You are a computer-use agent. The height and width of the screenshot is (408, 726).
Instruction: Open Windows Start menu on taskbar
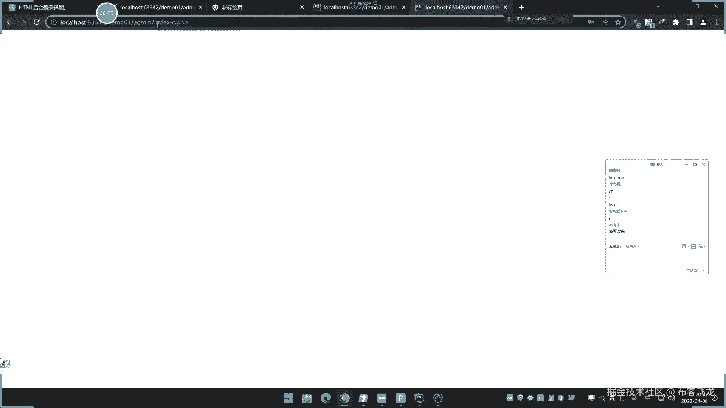289,398
